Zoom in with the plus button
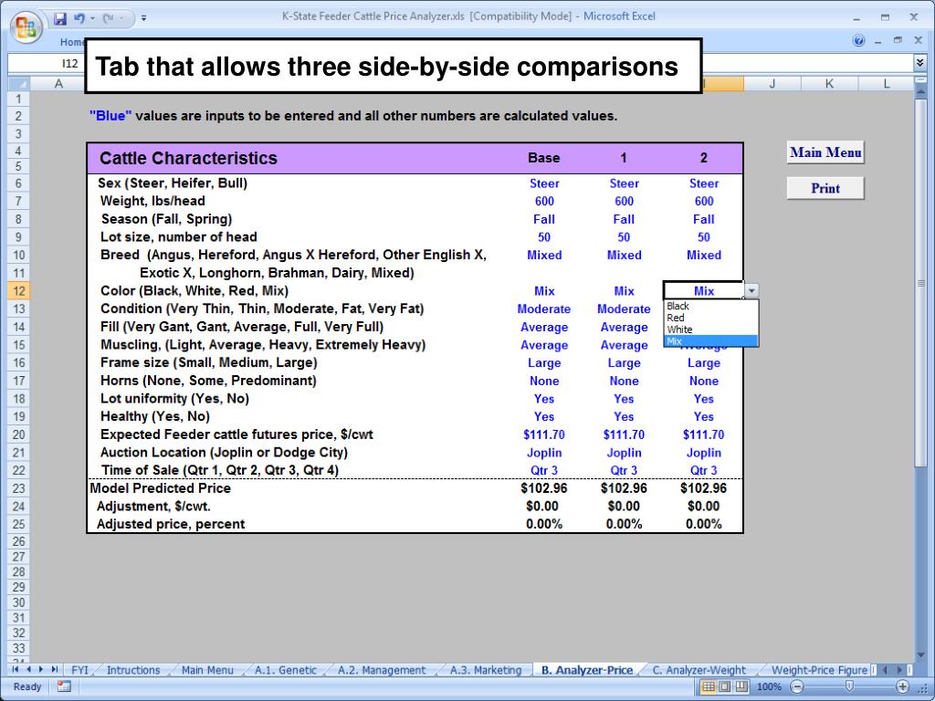935x701 pixels. (903, 686)
